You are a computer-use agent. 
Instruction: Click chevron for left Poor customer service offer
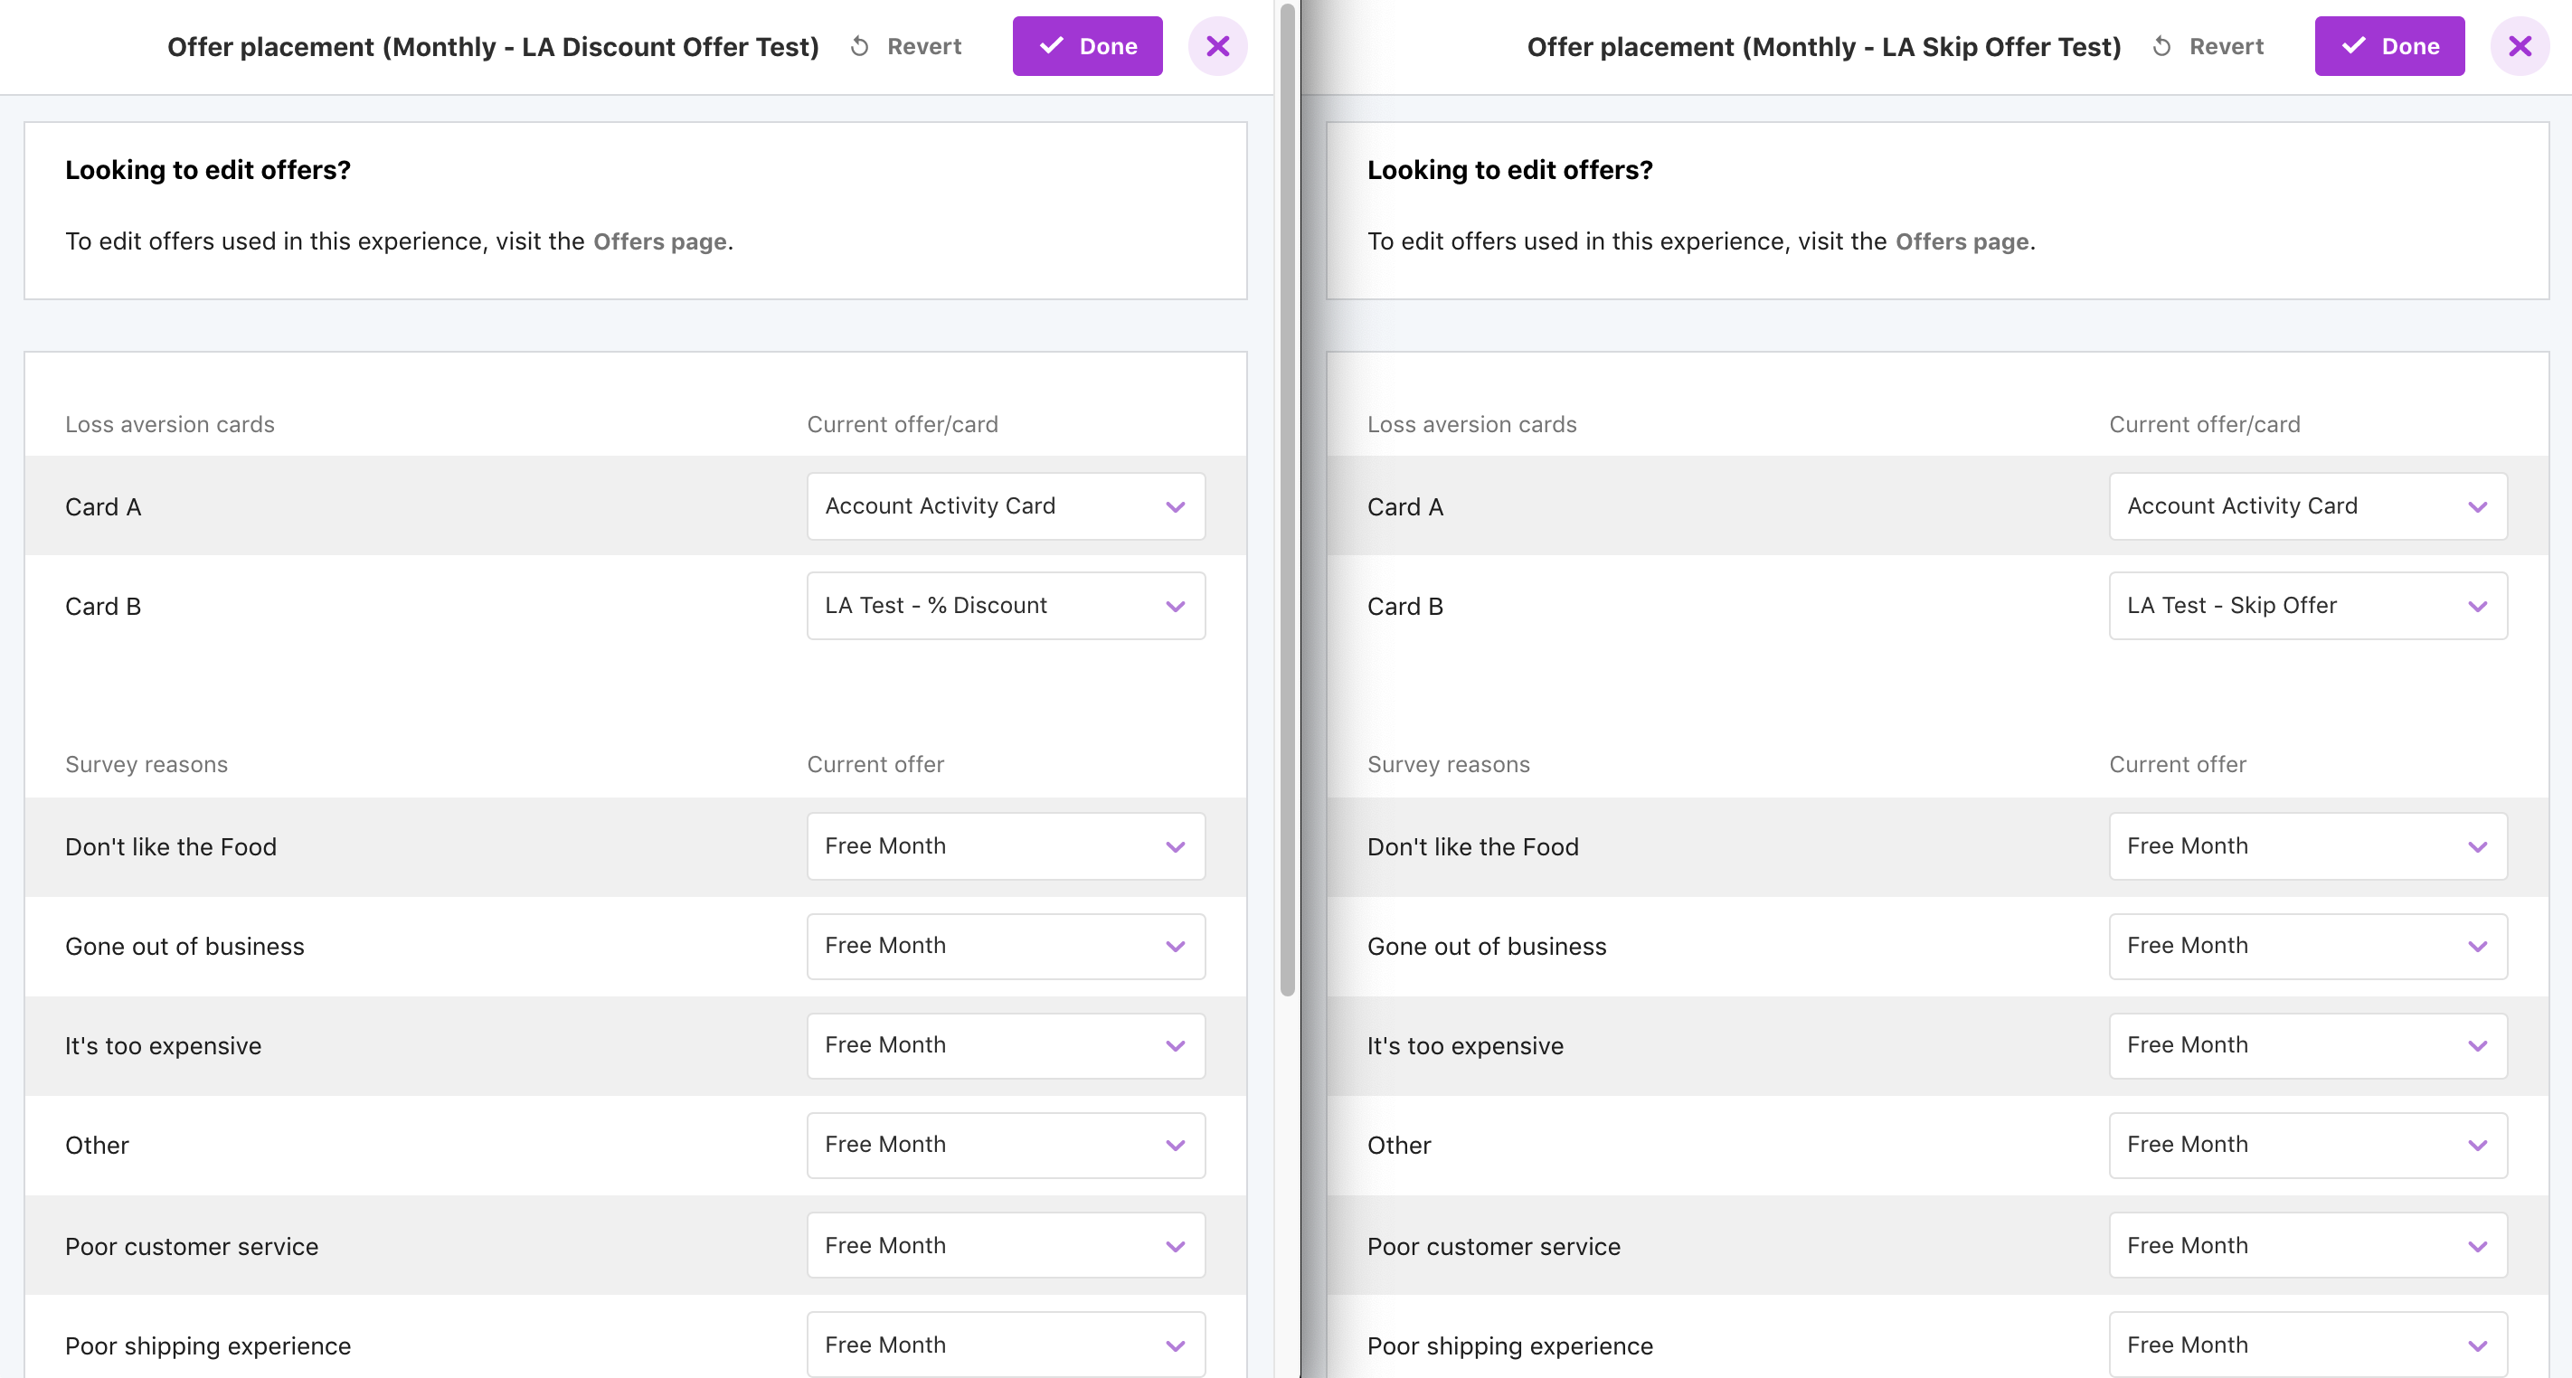1175,1246
